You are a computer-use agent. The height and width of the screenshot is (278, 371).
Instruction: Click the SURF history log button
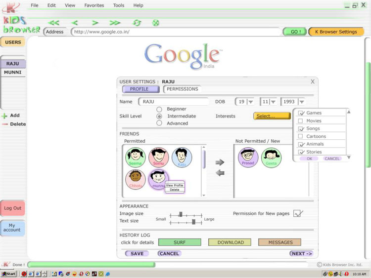pyautogui.click(x=180, y=242)
